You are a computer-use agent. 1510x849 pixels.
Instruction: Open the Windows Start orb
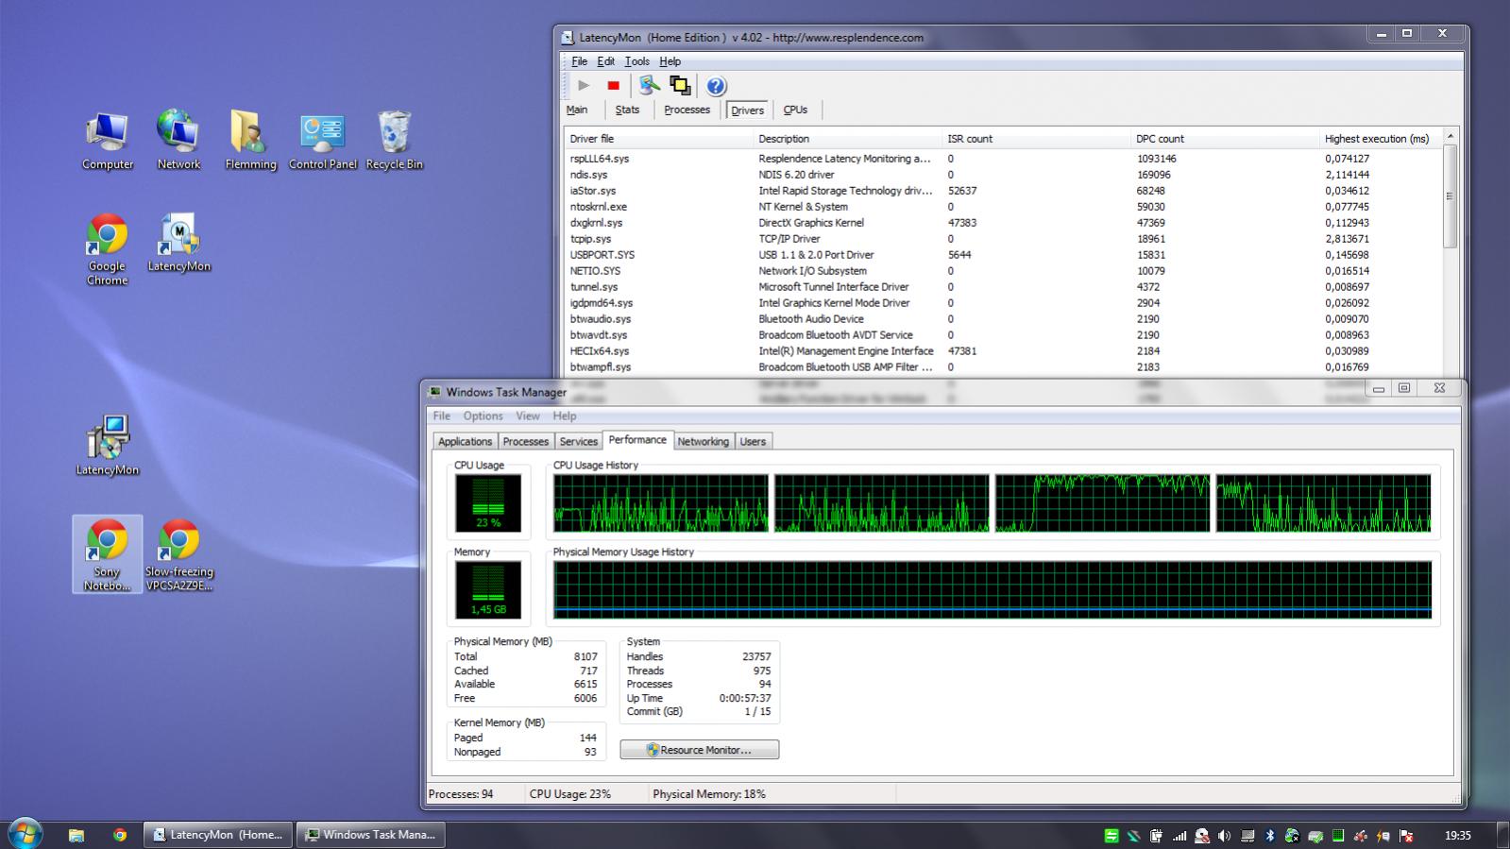(x=25, y=834)
